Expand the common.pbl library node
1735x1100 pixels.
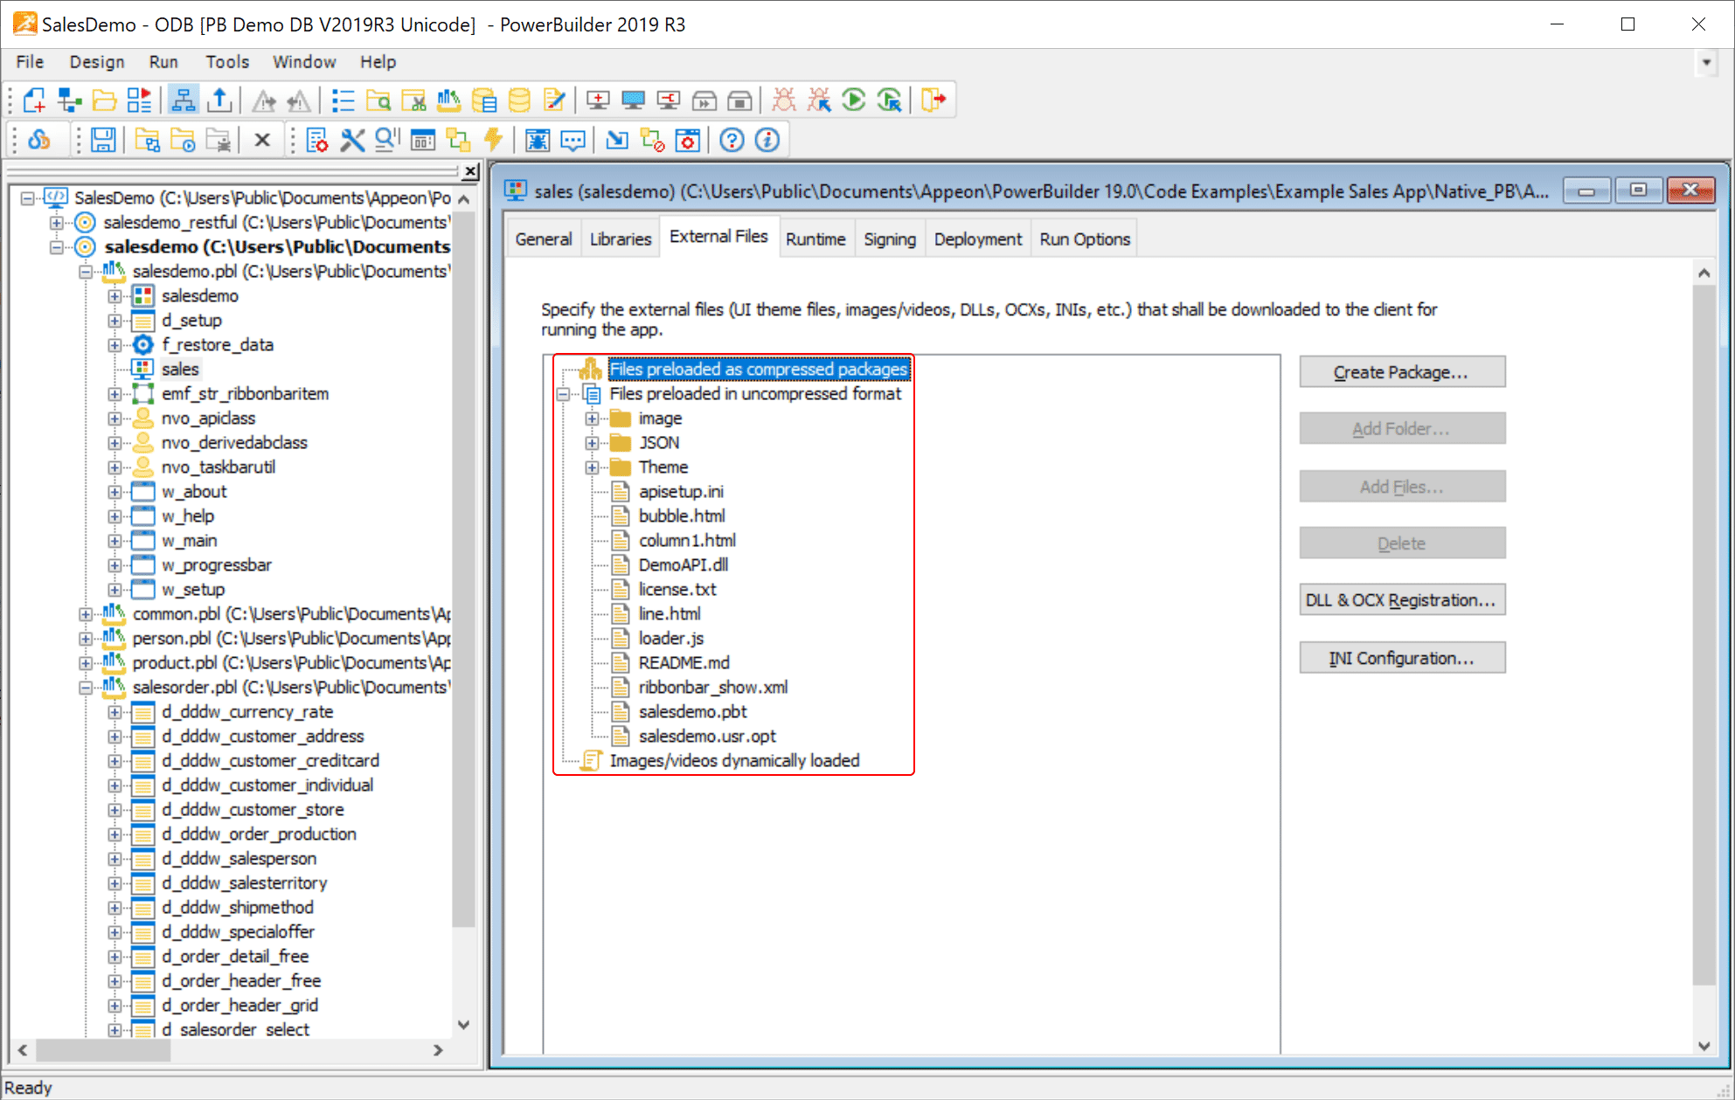86,614
